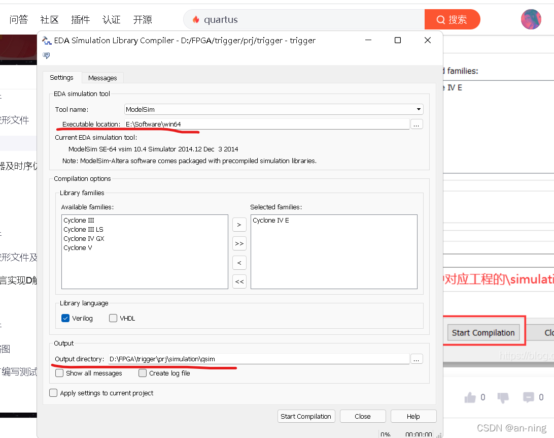Open the 认证 menu item on the website
554x438 pixels.
112,19
